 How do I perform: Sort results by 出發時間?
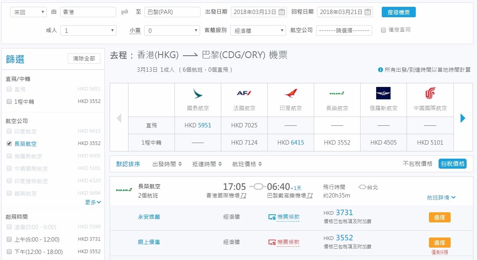click(167, 164)
